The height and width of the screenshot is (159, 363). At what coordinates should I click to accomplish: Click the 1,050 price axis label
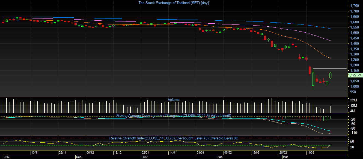click(x=354, y=81)
